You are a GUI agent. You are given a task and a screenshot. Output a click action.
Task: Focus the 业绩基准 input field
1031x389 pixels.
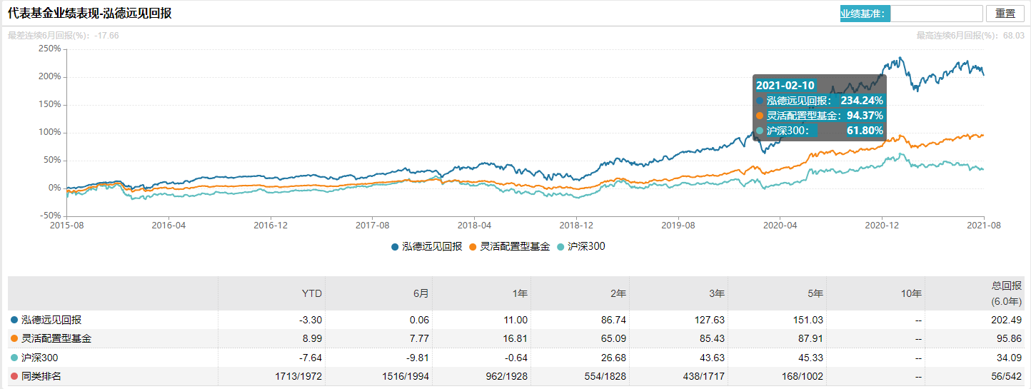click(x=937, y=14)
